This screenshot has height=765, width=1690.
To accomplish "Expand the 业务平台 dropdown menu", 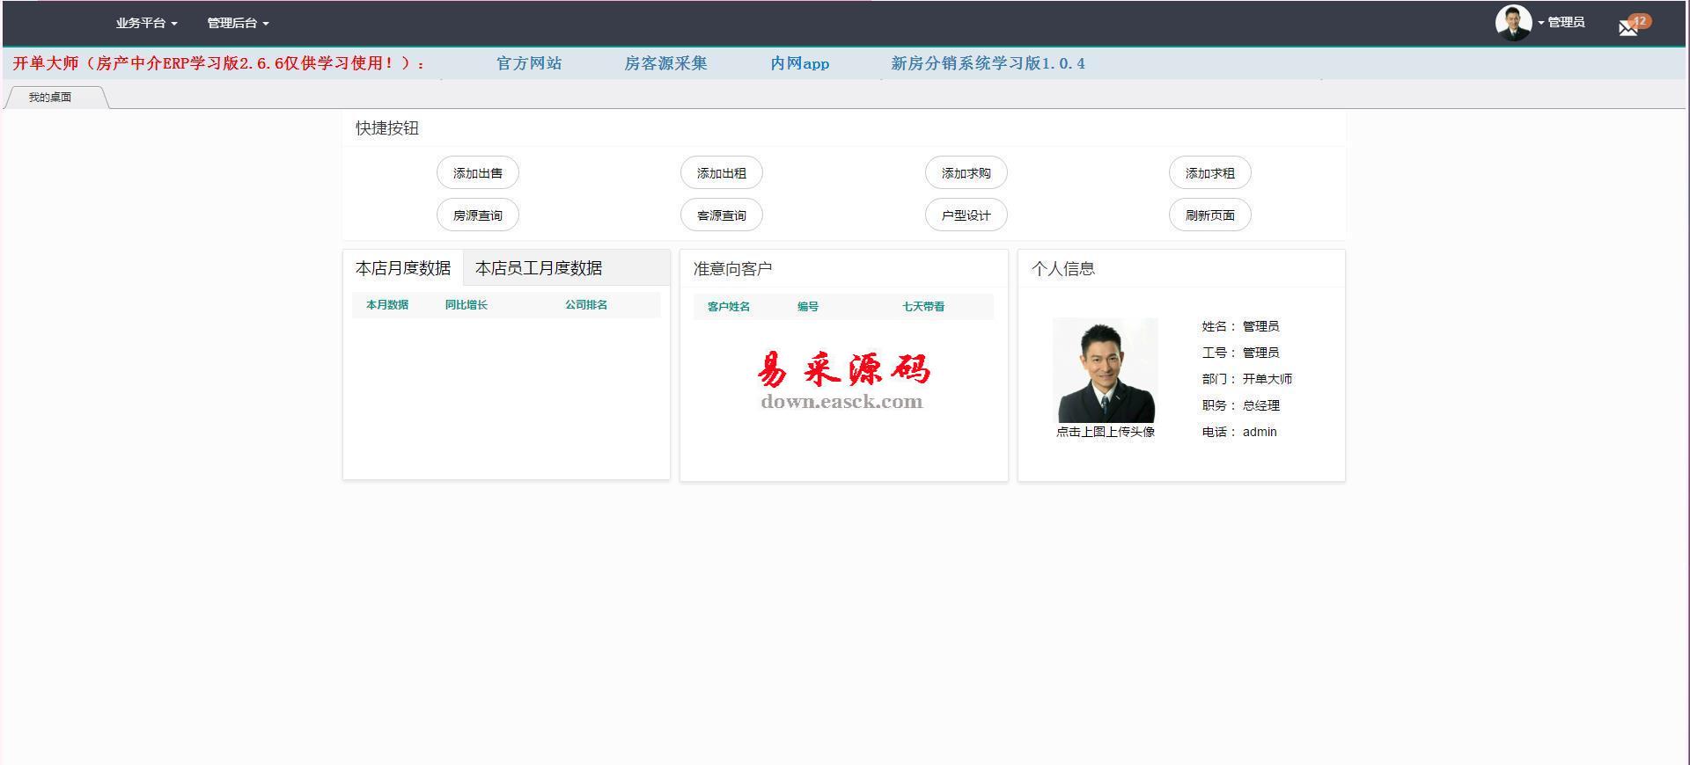I will 146,23.
